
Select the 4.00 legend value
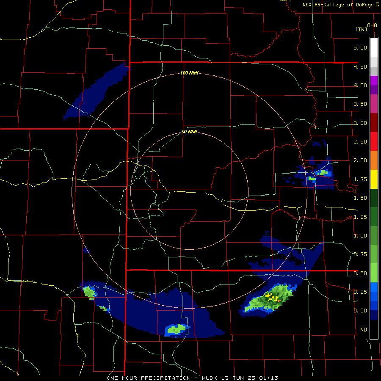[360, 85]
